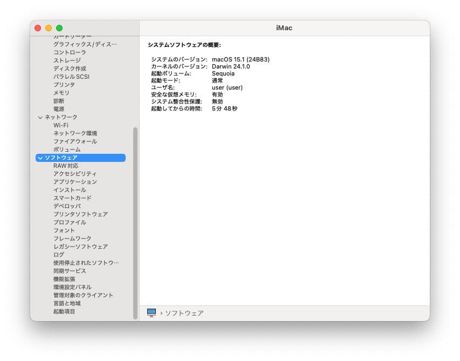Select ストレージ in sidebar
Viewport: 460px width, 361px height.
(67, 60)
